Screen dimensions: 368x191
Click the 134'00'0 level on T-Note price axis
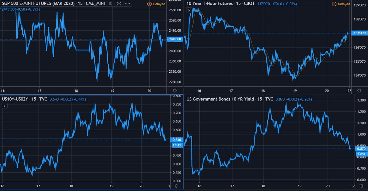click(360, 75)
